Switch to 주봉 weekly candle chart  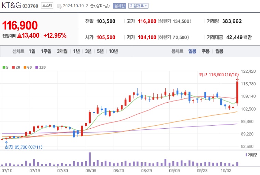(x=206, y=51)
